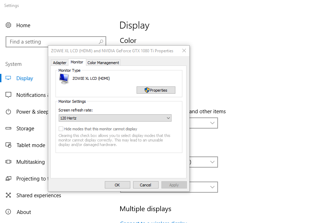
Task: Open the Screen refresh rate dropdown
Action: click(115, 118)
